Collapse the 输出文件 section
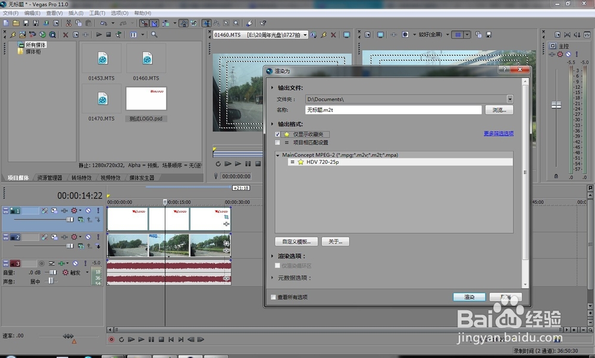Image resolution: width=595 pixels, height=358 pixels. click(x=272, y=87)
